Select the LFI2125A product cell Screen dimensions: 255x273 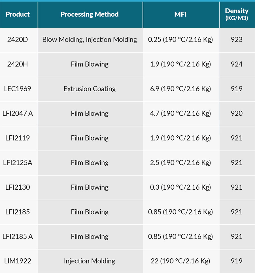coord(18,162)
